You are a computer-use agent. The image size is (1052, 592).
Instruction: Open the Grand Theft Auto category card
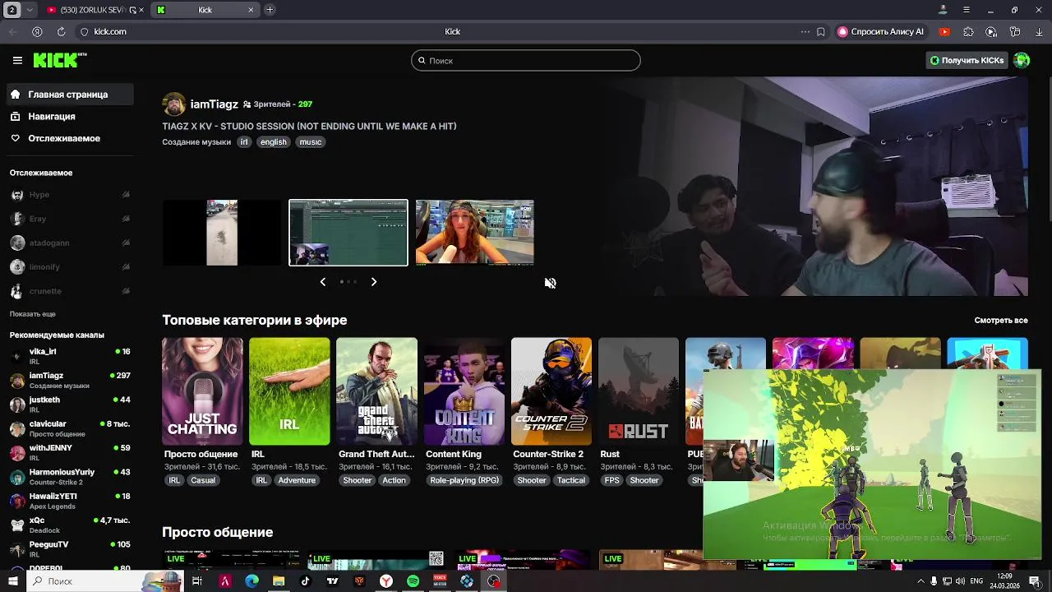click(376, 391)
